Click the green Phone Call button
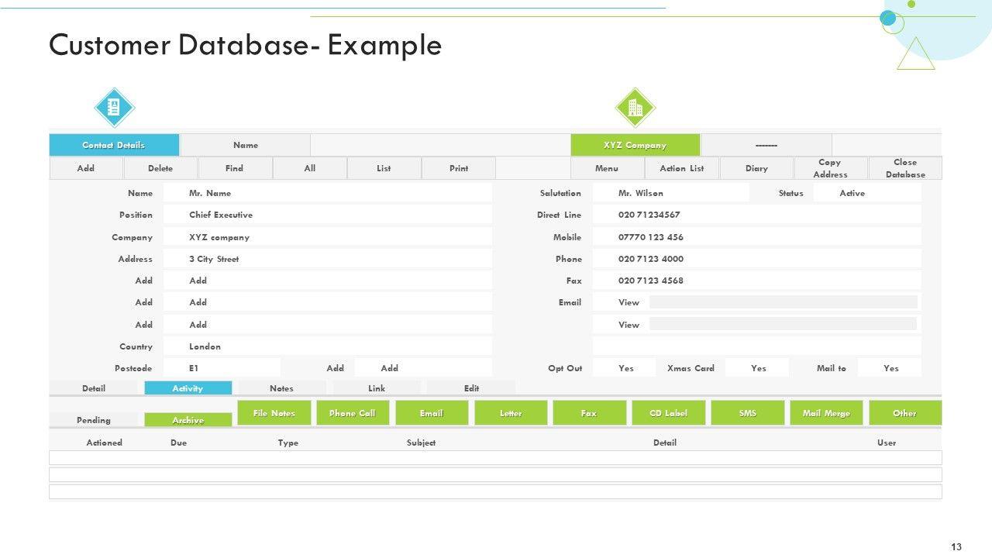 pos(352,413)
